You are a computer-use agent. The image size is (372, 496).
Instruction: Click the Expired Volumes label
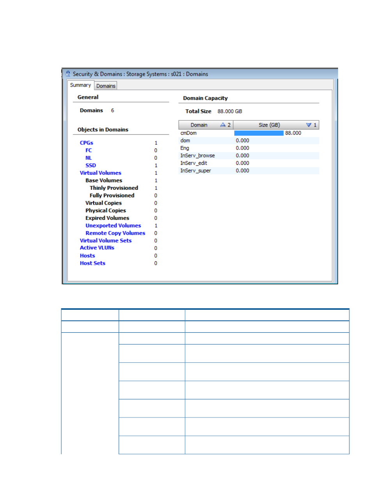click(x=107, y=218)
